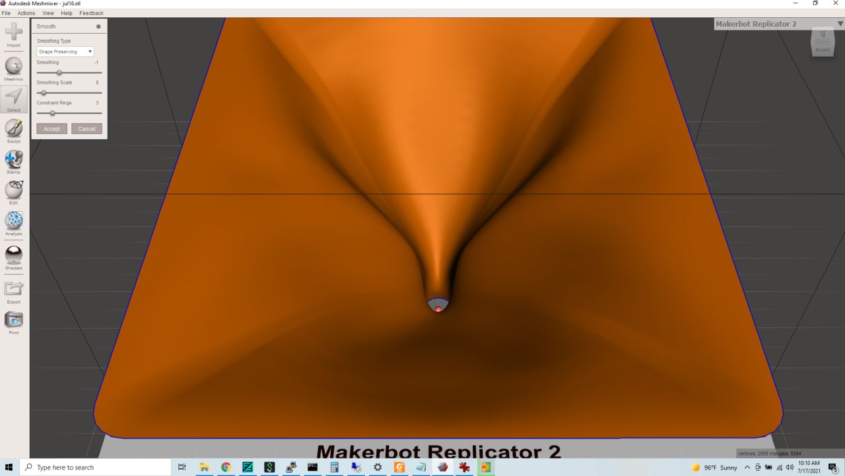Open the Feedback menu
The width and height of the screenshot is (845, 476).
(x=91, y=13)
